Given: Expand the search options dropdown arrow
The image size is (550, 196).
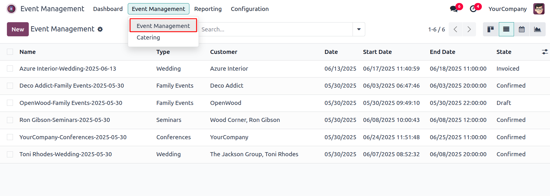Looking at the screenshot, I should pyautogui.click(x=359, y=29).
